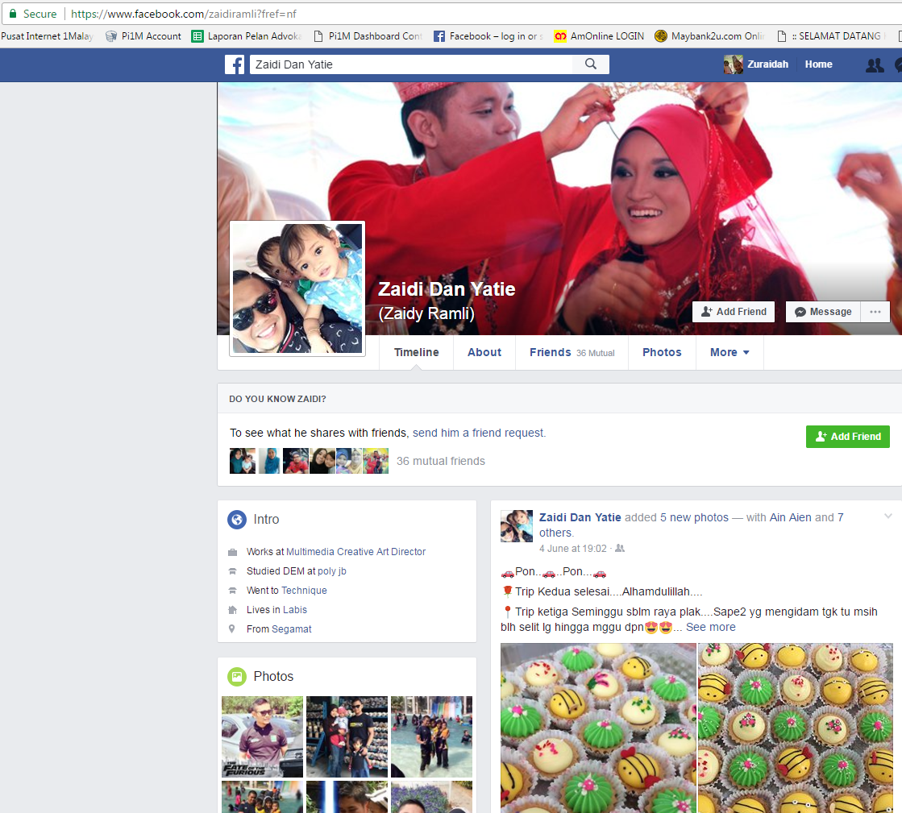Click the Intro globe icon
This screenshot has width=902, height=813.
236,520
